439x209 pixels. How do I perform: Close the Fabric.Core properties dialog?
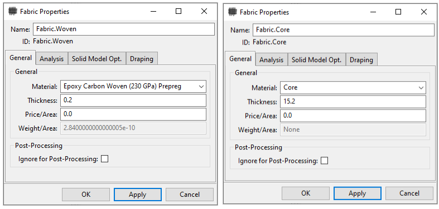(x=424, y=12)
